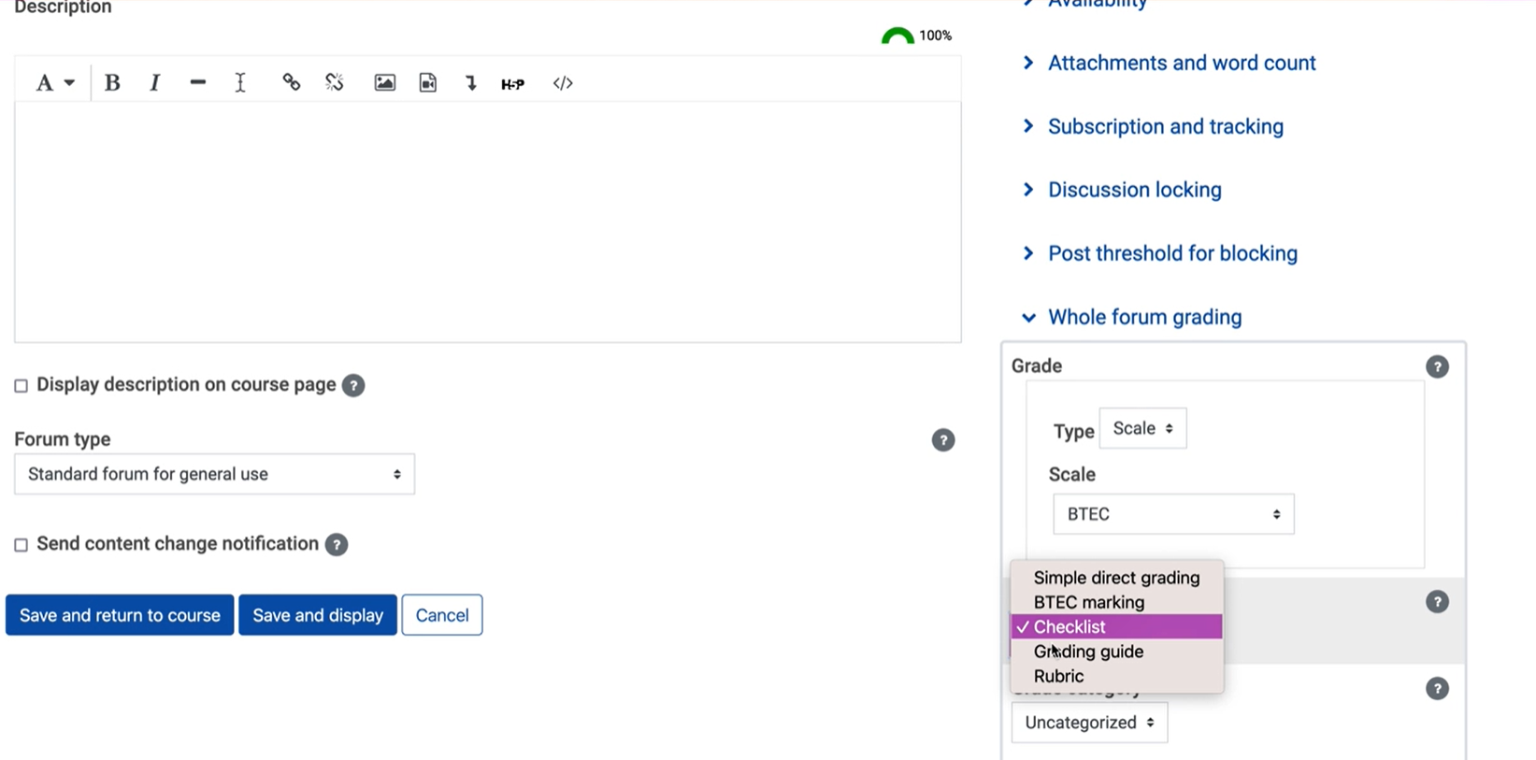
Task: Open help icon for Forum type
Action: (x=943, y=440)
